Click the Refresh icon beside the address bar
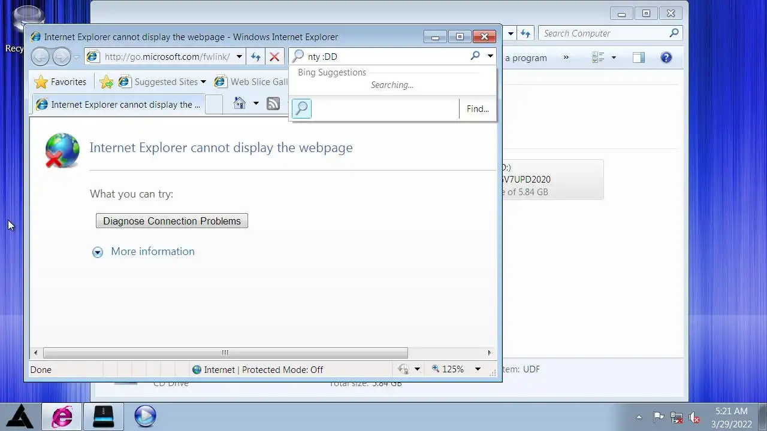This screenshot has height=431, width=767. pyautogui.click(x=256, y=57)
